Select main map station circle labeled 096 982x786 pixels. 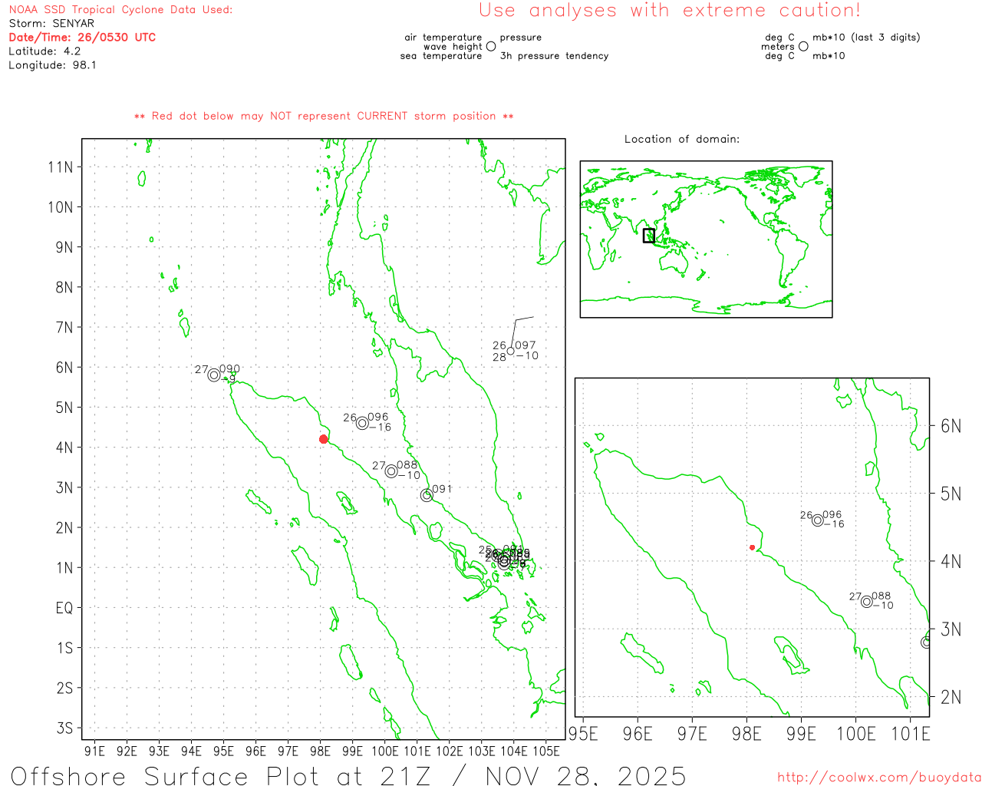(362, 423)
